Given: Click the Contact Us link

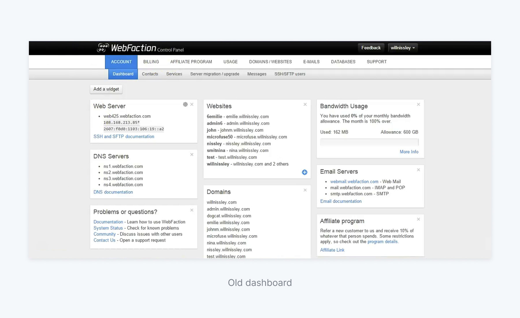Looking at the screenshot, I should [x=104, y=240].
